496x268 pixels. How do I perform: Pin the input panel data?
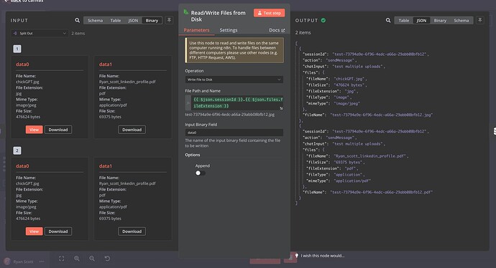point(169,20)
